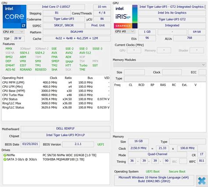The height and width of the screenshot is (187, 208).
Task: Click the TDP 28 W field
Action: coord(18,39)
